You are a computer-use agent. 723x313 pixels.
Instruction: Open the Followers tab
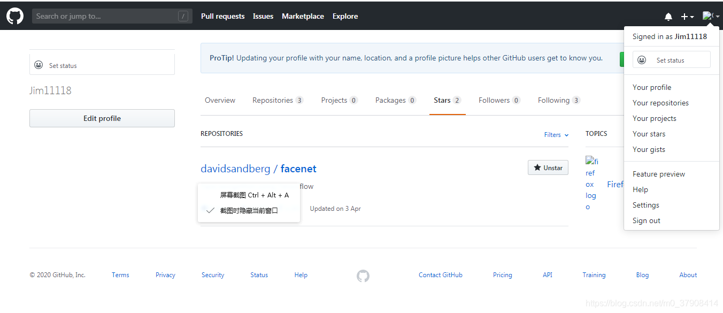[499, 100]
